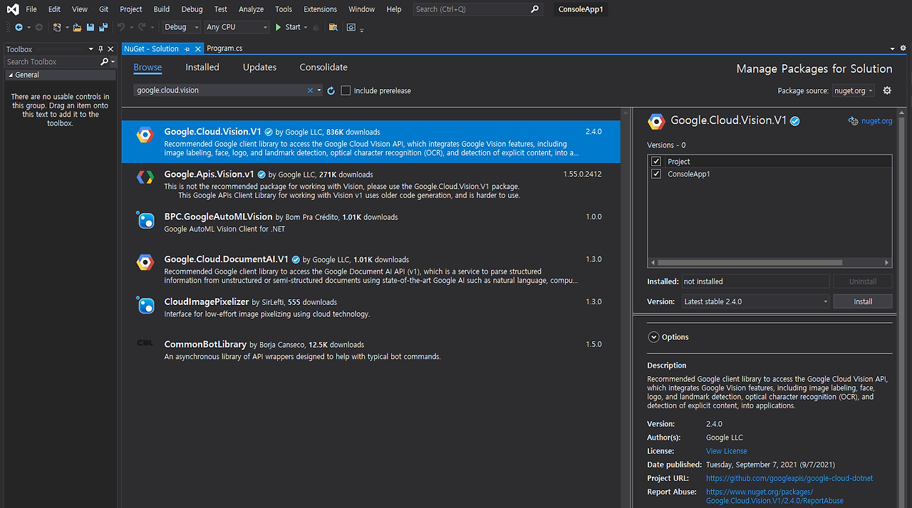Click the Visual Studio logo icon
This screenshot has width=912, height=508.
click(13, 9)
